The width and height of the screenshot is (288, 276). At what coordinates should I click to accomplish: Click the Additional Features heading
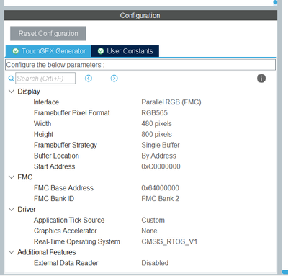[47, 252]
